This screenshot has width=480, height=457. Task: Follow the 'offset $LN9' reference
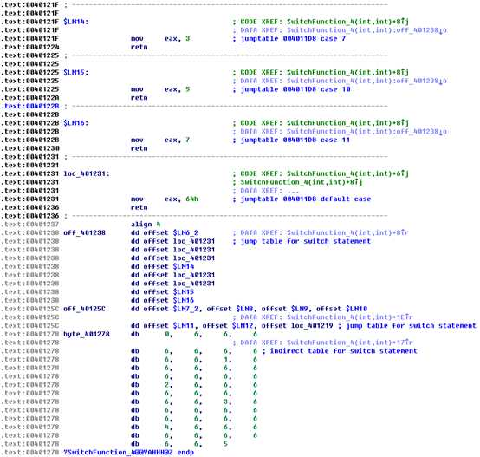click(284, 309)
